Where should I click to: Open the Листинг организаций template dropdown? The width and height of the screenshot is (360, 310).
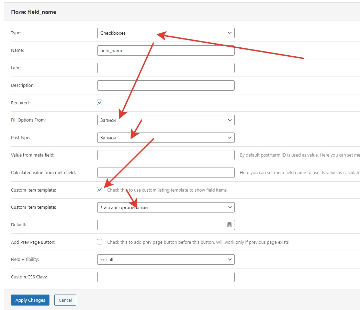coord(166,207)
